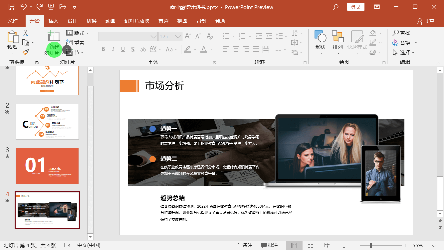Select slide 3 thumbnail with 01

coord(47,166)
